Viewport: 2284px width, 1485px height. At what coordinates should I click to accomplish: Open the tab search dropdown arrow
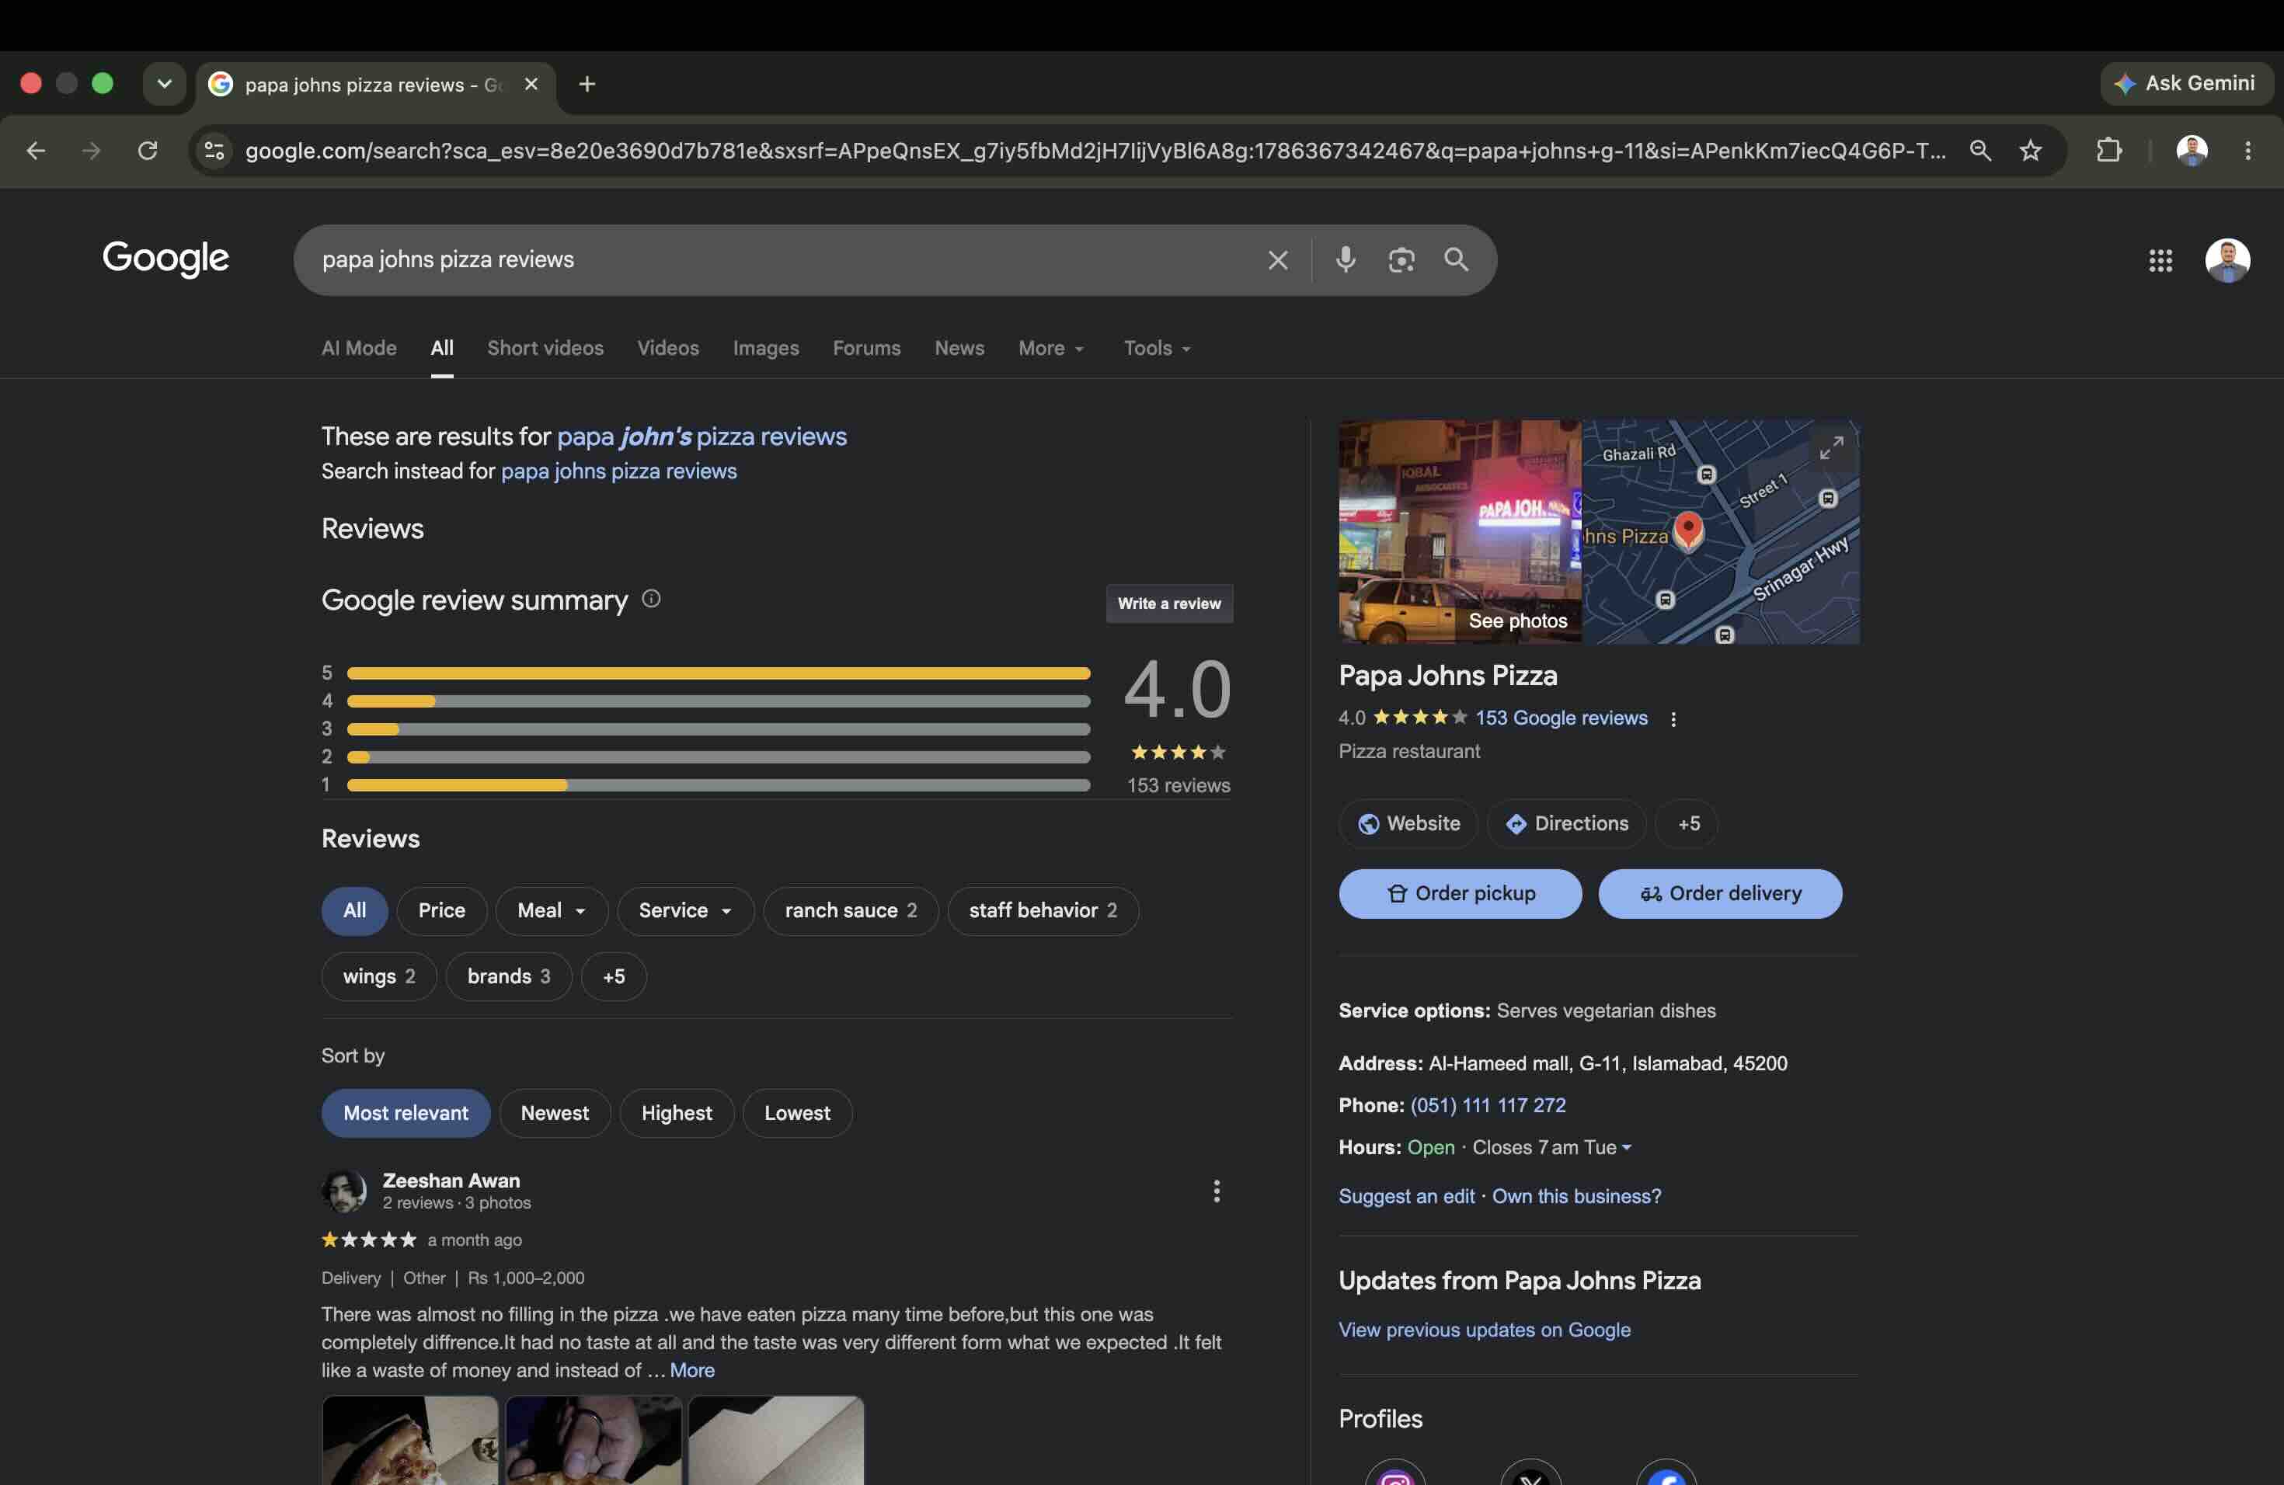click(164, 83)
